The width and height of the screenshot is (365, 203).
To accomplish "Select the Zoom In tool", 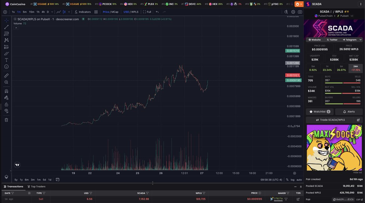I will (x=6, y=82).
